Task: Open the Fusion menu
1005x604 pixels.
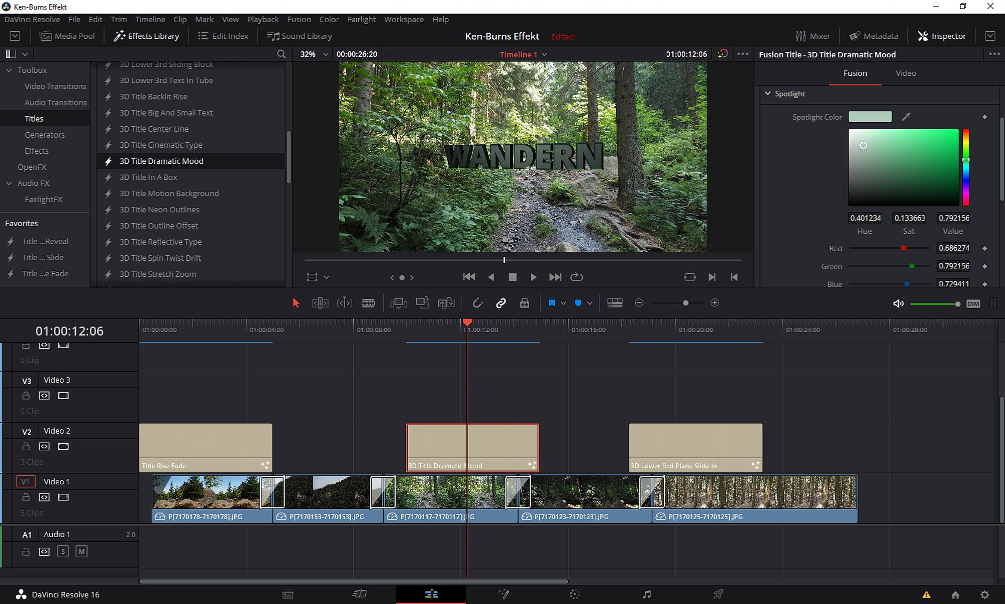Action: [x=298, y=19]
